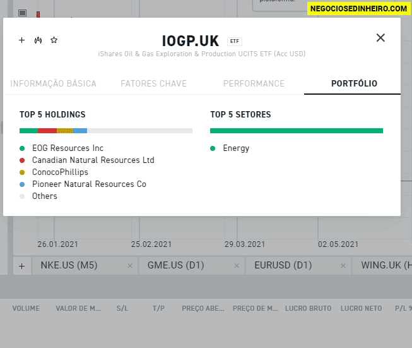Click blue Pioneer segment in holdings bar

tap(80, 131)
